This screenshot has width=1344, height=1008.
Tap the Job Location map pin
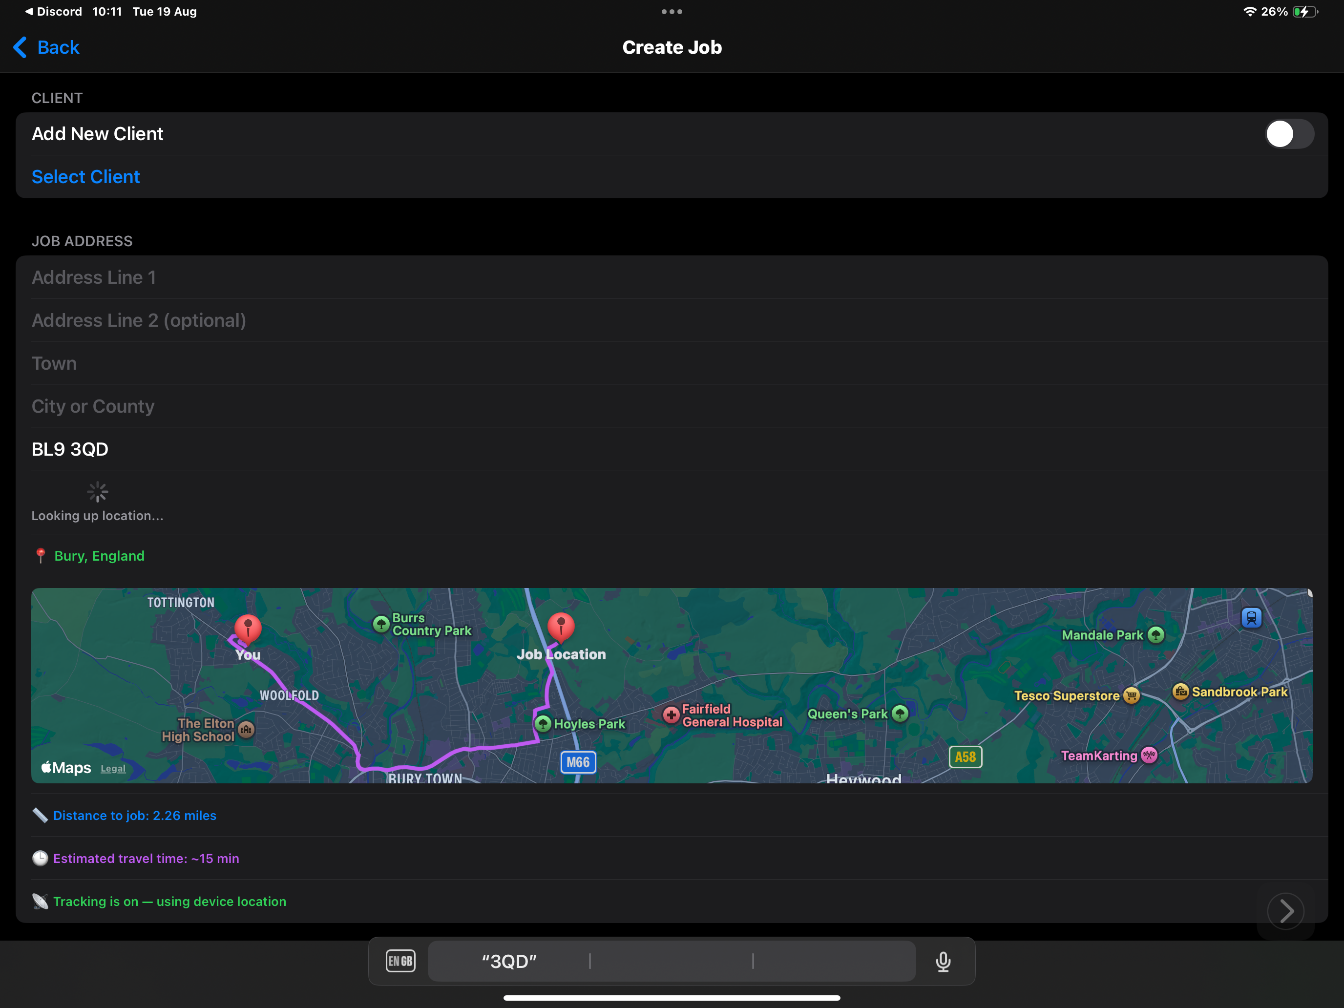(561, 628)
